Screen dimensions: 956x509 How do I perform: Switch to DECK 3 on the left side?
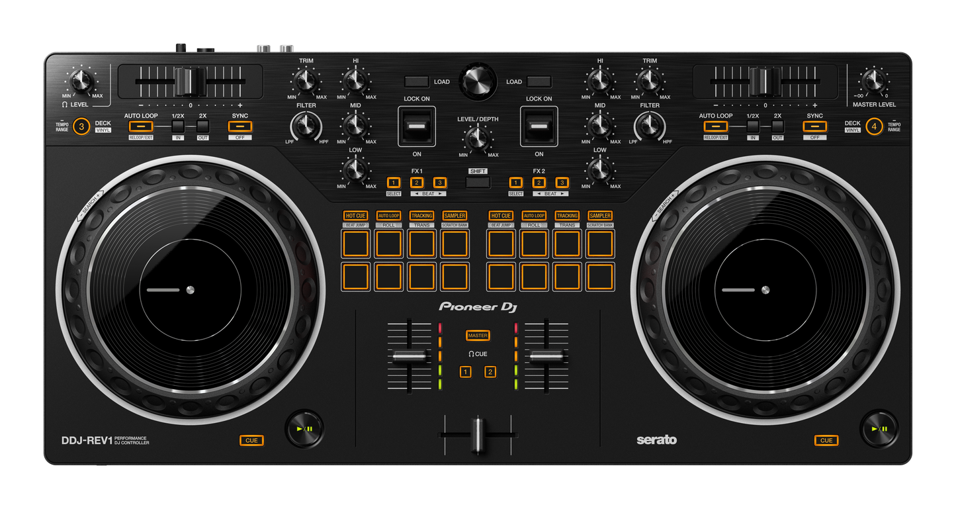(x=82, y=126)
